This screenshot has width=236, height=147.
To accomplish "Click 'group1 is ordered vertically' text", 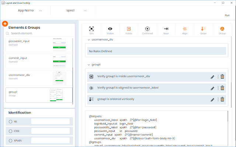I will [115, 99].
